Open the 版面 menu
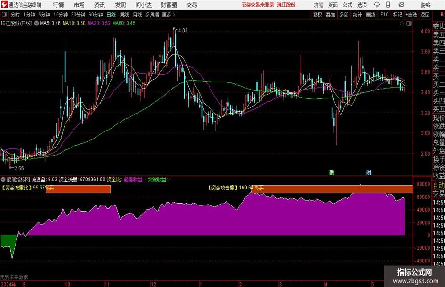 pos(333,5)
